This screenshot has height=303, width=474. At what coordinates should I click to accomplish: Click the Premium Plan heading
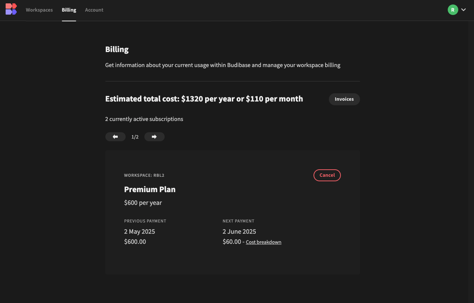[150, 190]
